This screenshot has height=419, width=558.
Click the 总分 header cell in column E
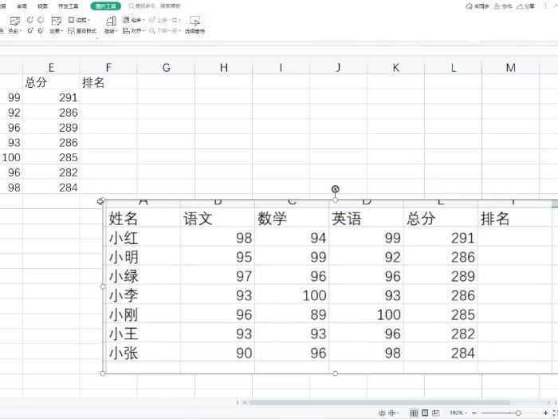tap(51, 82)
